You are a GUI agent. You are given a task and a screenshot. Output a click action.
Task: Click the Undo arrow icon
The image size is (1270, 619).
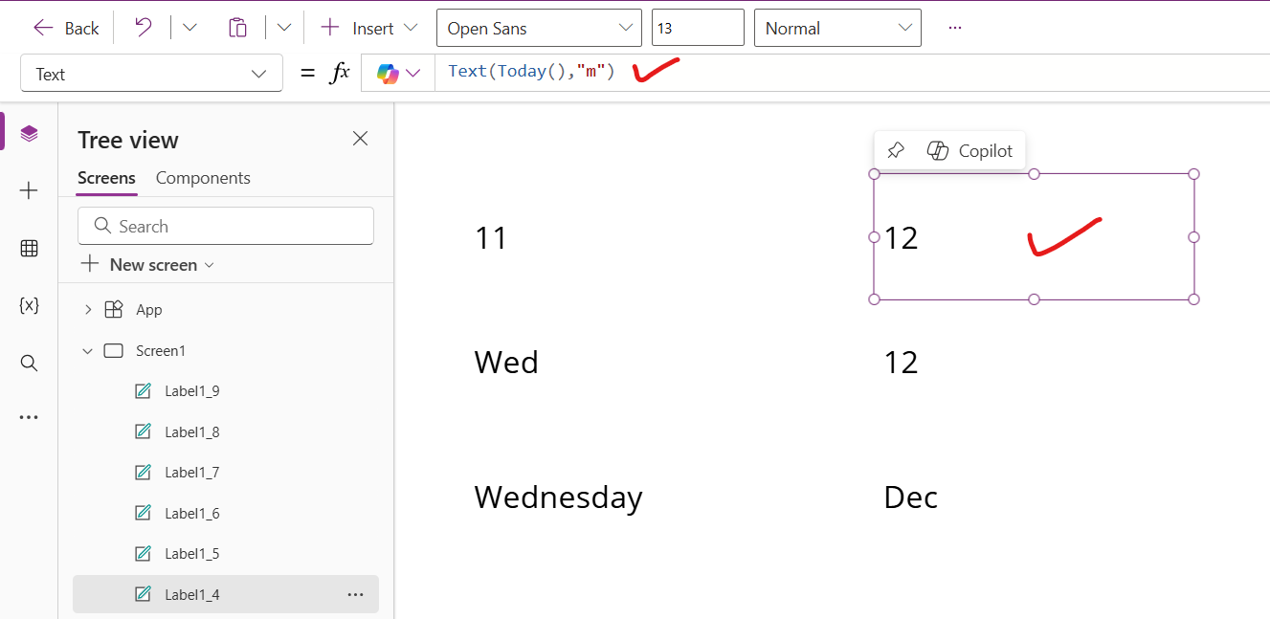[x=144, y=28]
